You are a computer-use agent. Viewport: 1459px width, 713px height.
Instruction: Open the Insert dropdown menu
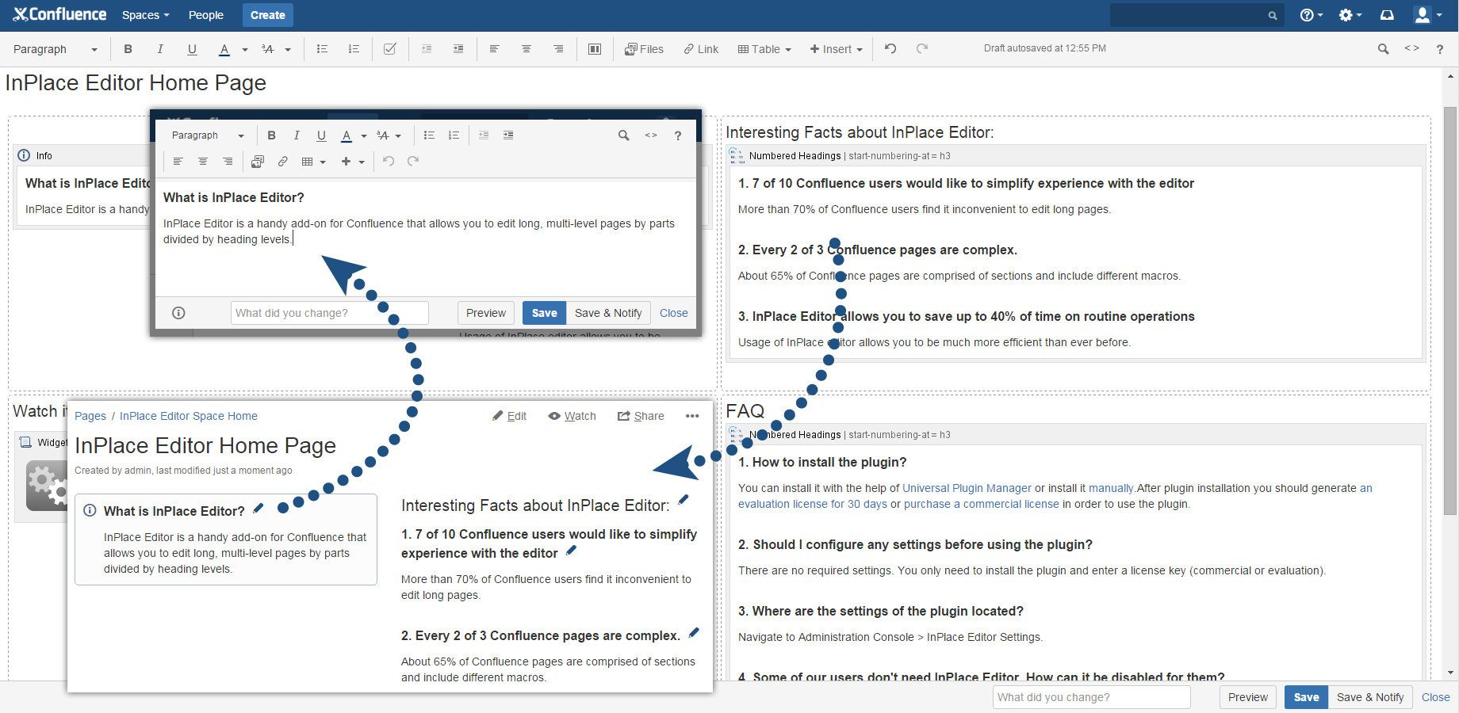[836, 49]
